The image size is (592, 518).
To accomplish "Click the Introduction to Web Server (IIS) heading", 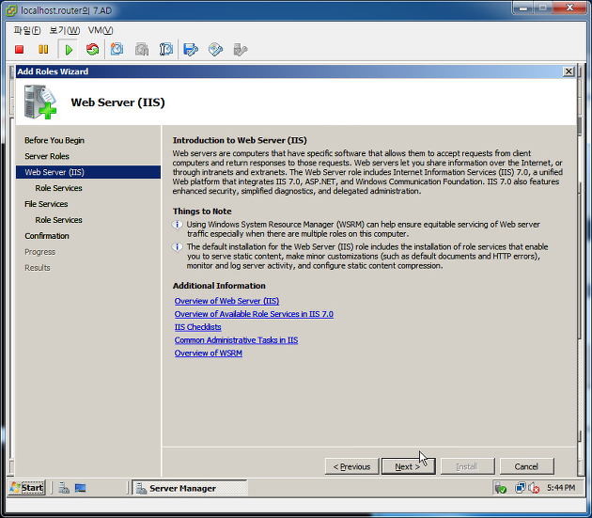I will click(x=240, y=140).
